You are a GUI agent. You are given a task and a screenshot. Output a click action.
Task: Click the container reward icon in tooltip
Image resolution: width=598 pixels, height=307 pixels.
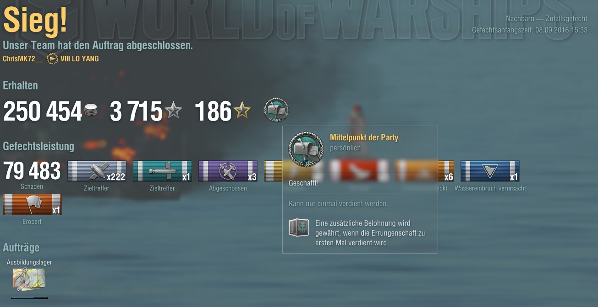[299, 228]
